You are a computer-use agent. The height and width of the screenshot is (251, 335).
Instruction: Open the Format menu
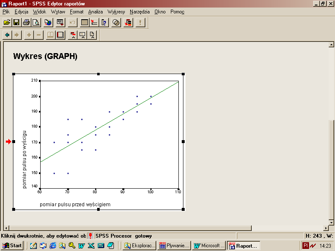[77, 12]
